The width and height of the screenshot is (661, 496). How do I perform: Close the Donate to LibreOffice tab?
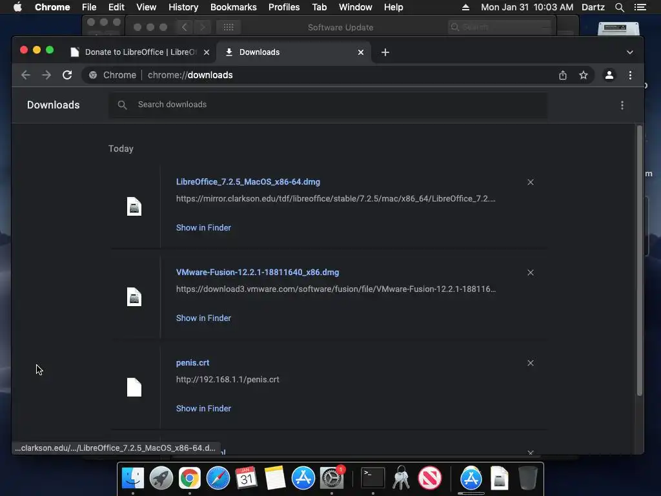[x=207, y=52]
